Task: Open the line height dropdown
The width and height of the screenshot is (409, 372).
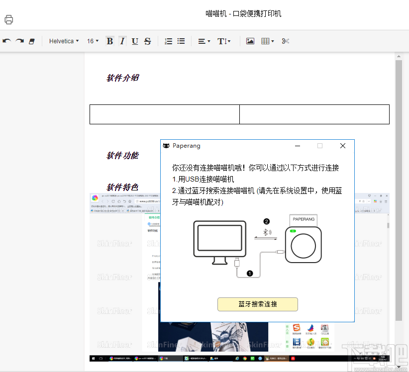Action: coord(224,41)
